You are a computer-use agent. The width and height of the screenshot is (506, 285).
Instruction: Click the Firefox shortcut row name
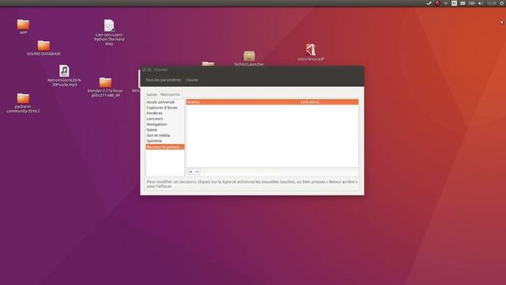point(193,102)
